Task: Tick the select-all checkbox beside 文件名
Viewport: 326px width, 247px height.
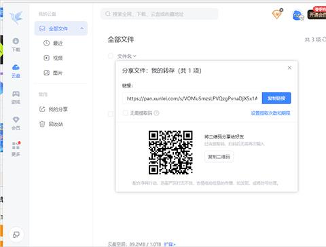Action: tap(111, 56)
